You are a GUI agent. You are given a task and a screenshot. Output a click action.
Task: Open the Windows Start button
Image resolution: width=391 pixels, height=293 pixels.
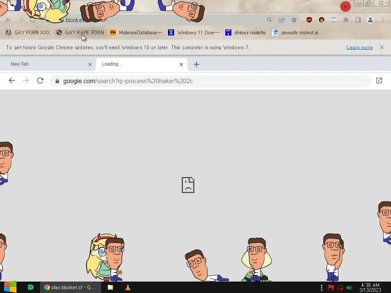point(10,287)
